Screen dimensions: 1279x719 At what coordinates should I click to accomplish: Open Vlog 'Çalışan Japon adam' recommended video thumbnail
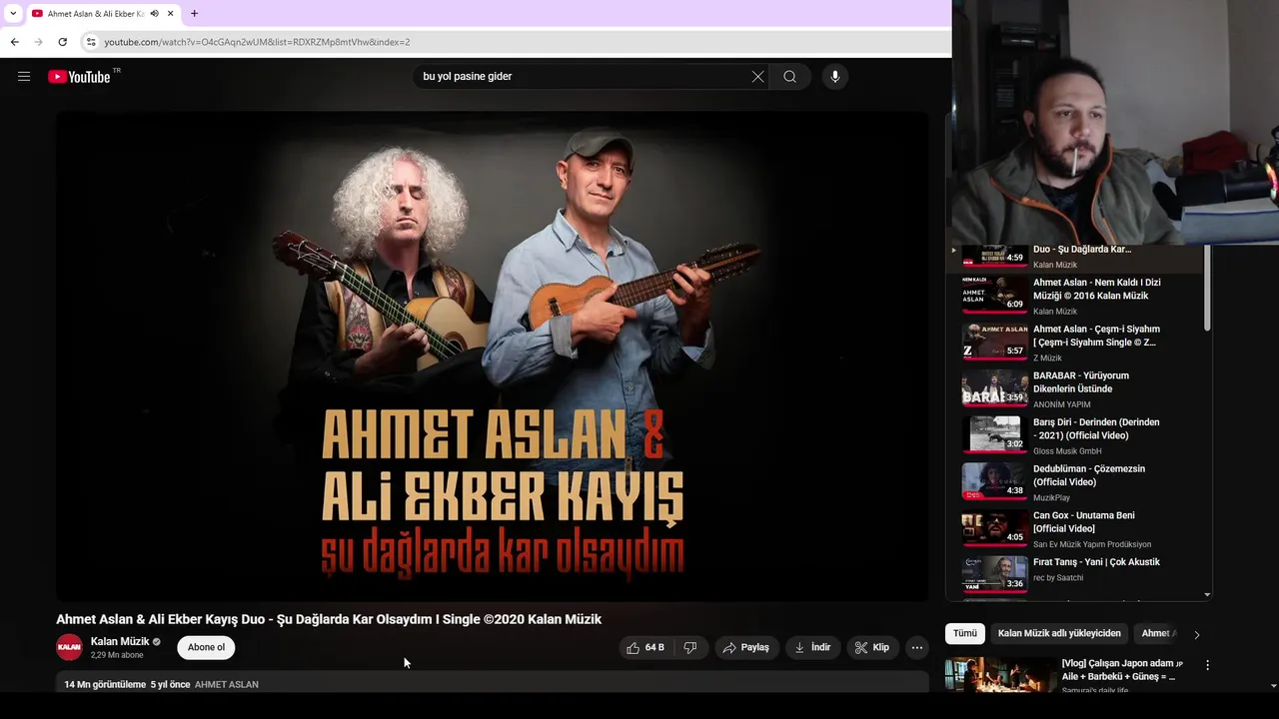[x=1000, y=674]
